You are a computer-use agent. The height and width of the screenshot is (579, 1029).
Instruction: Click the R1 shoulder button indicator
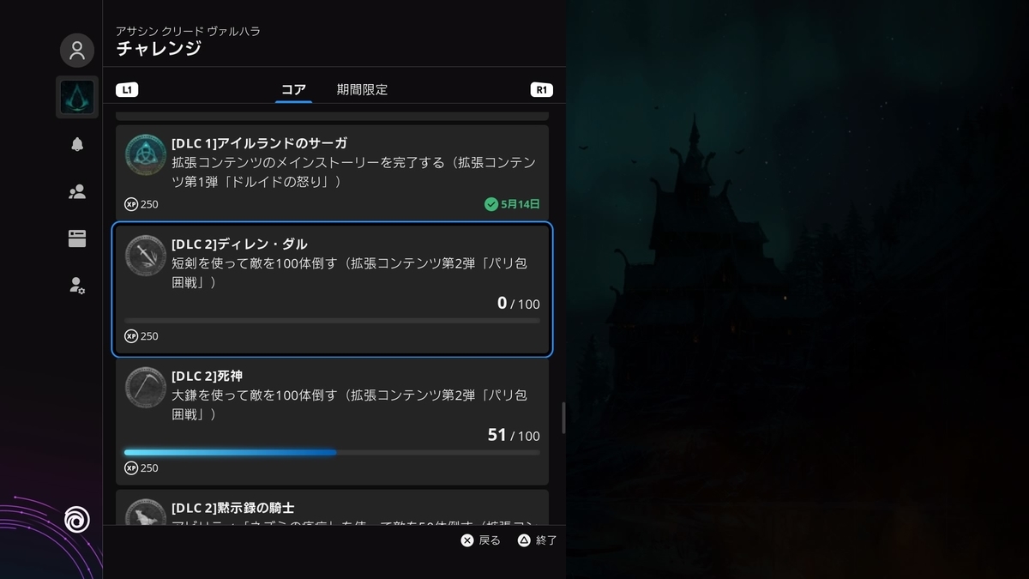pos(542,89)
